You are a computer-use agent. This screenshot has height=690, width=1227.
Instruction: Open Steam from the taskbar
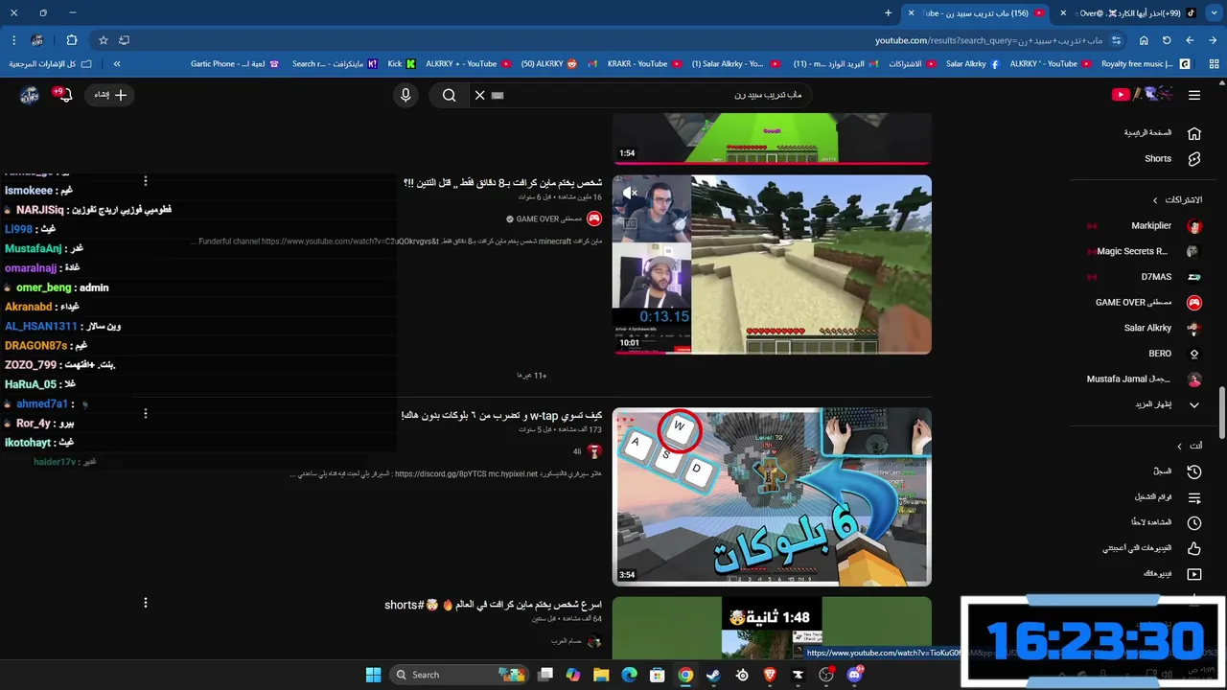(713, 675)
